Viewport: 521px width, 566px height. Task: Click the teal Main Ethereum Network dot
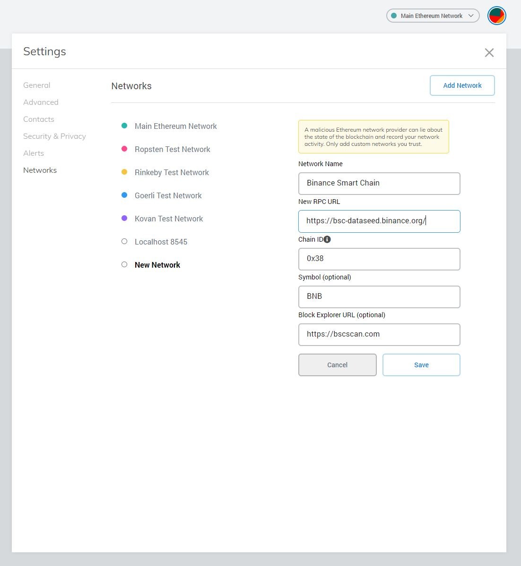(124, 126)
